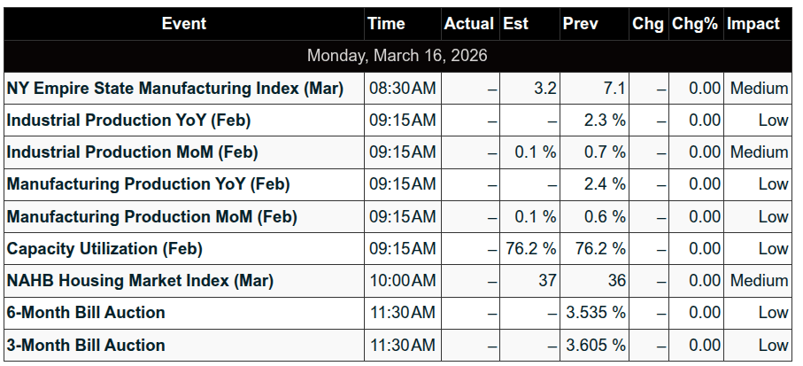803x366 pixels.
Task: Open NY Empire State Manufacturing Index event
Action: [x=174, y=88]
